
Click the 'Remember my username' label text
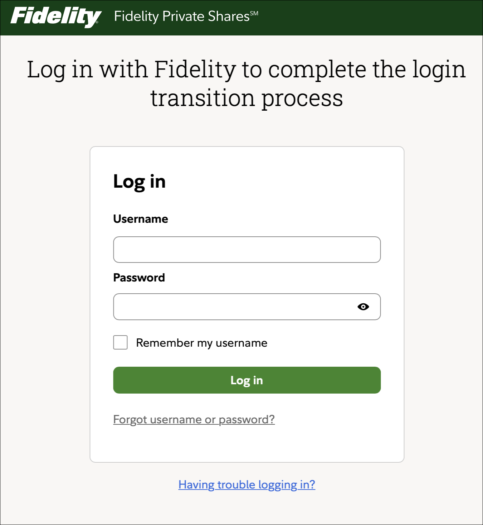pyautogui.click(x=201, y=343)
